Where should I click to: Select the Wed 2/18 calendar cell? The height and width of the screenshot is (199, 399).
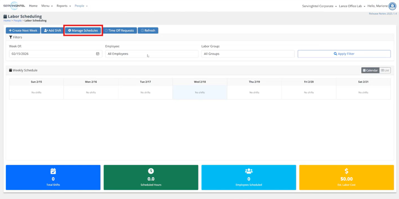click(x=199, y=93)
